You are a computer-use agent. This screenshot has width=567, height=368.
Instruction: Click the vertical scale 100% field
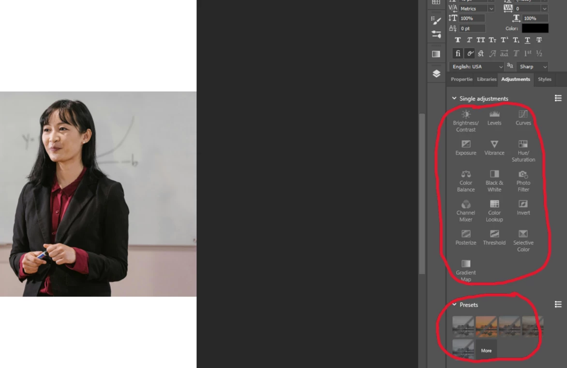coord(472,18)
